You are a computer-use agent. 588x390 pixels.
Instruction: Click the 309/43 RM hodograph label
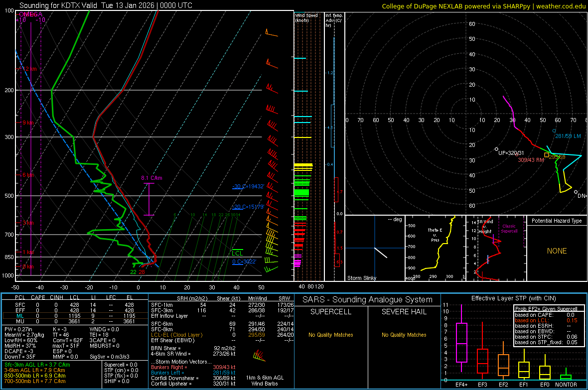coord(531,160)
